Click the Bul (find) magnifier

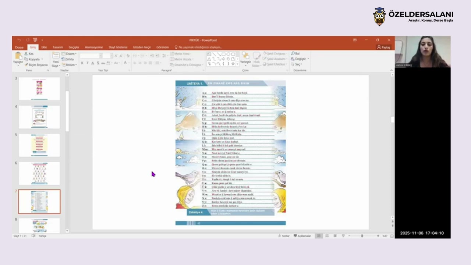pyautogui.click(x=293, y=54)
